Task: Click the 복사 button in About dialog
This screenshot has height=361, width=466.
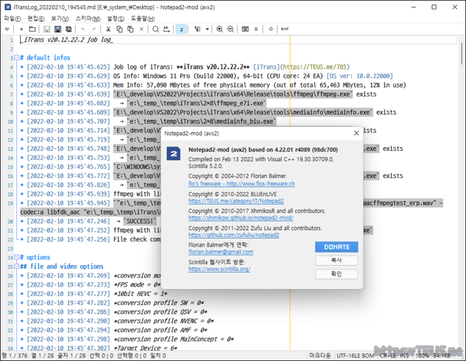Action: coord(337,260)
